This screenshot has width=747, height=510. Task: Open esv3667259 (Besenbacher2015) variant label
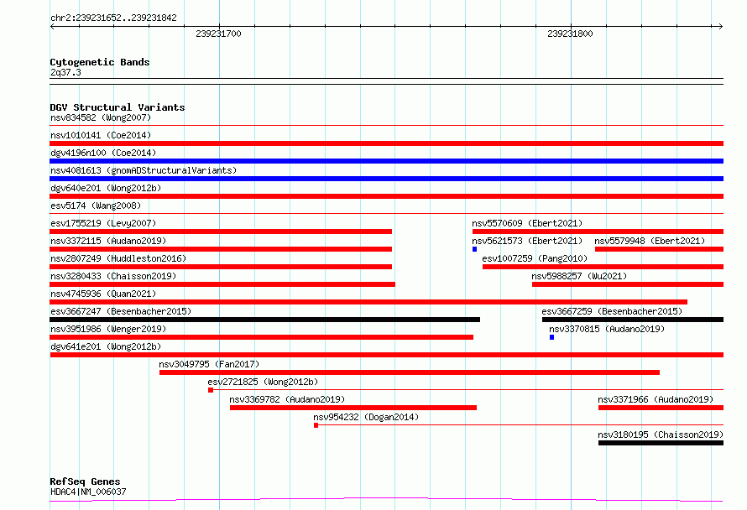[x=612, y=311]
